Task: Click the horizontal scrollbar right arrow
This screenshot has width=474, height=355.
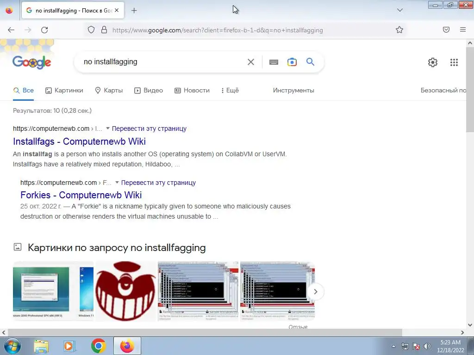Action: click(x=462, y=333)
